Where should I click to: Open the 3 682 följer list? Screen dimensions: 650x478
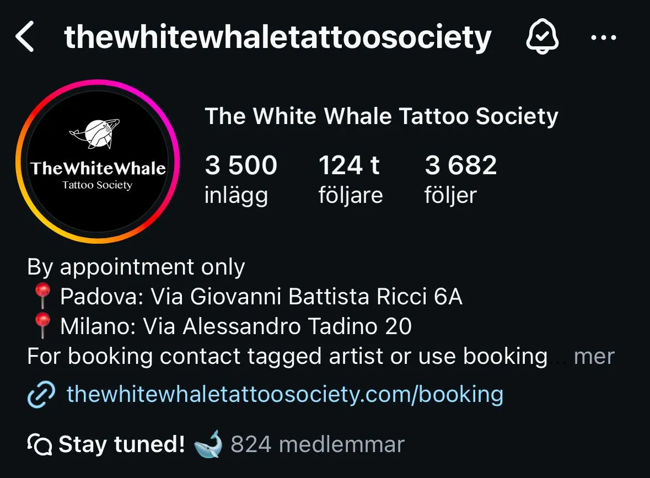460,179
